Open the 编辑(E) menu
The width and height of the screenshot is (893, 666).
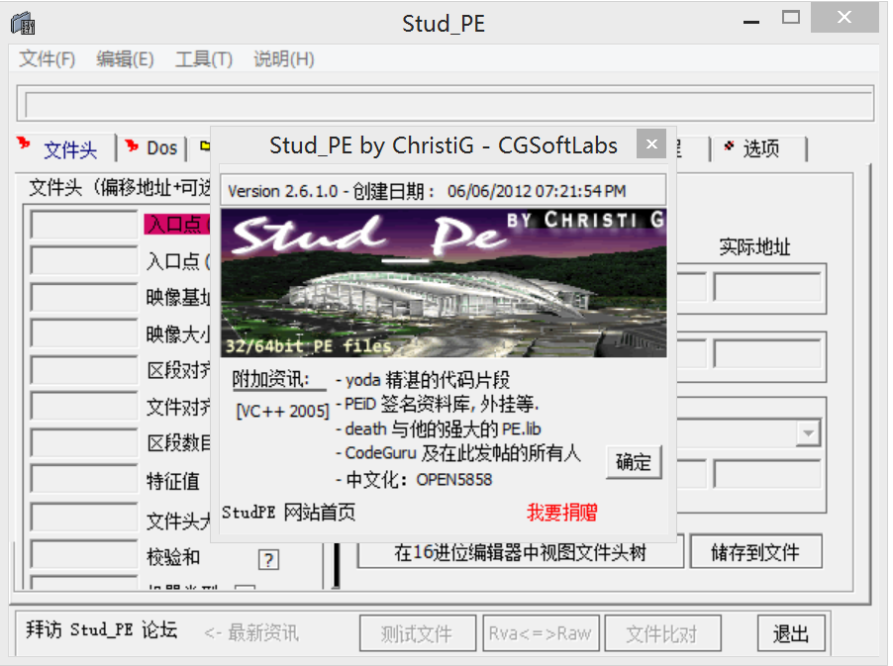point(126,59)
